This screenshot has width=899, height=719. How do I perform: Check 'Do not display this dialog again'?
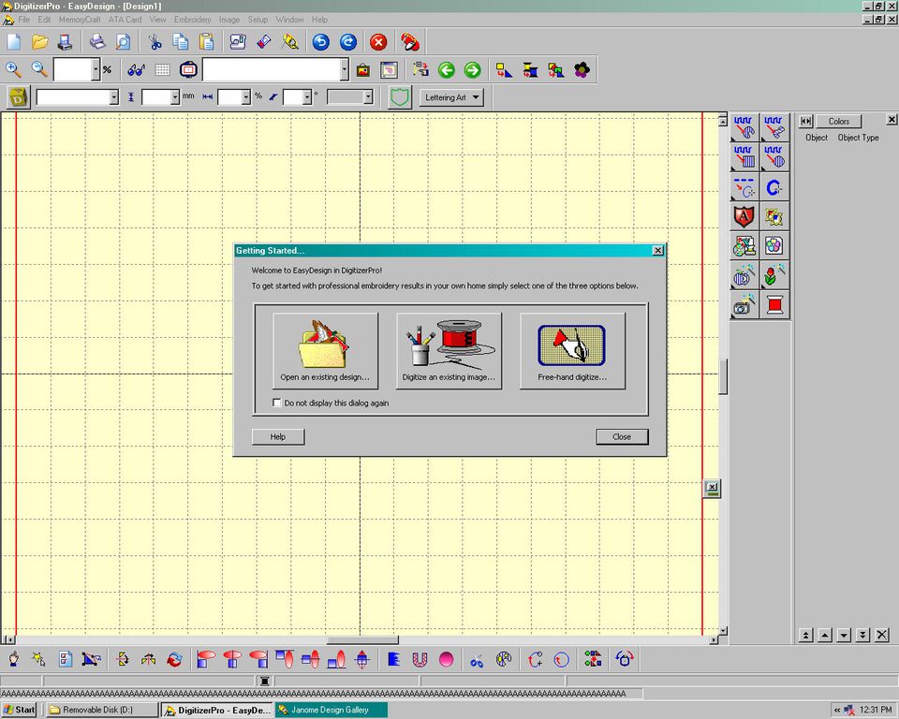277,403
